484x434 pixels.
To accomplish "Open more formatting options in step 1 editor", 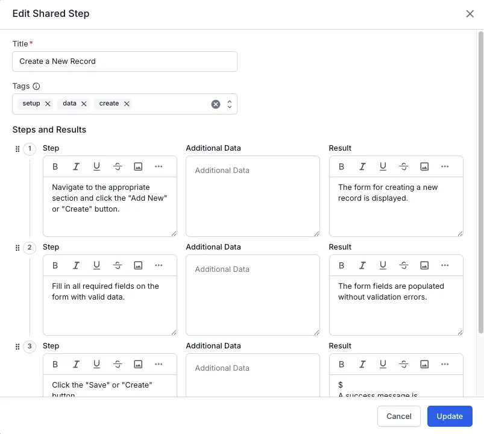I will [159, 166].
